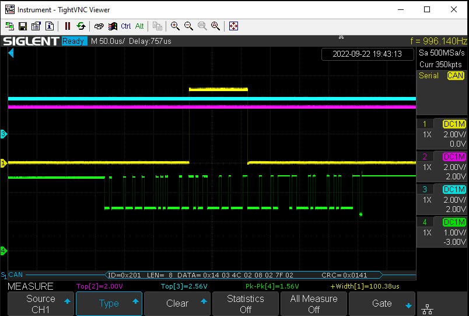Show the Connection info icon
Image resolution: width=469 pixels, height=316 pixels.
pyautogui.click(x=50, y=26)
